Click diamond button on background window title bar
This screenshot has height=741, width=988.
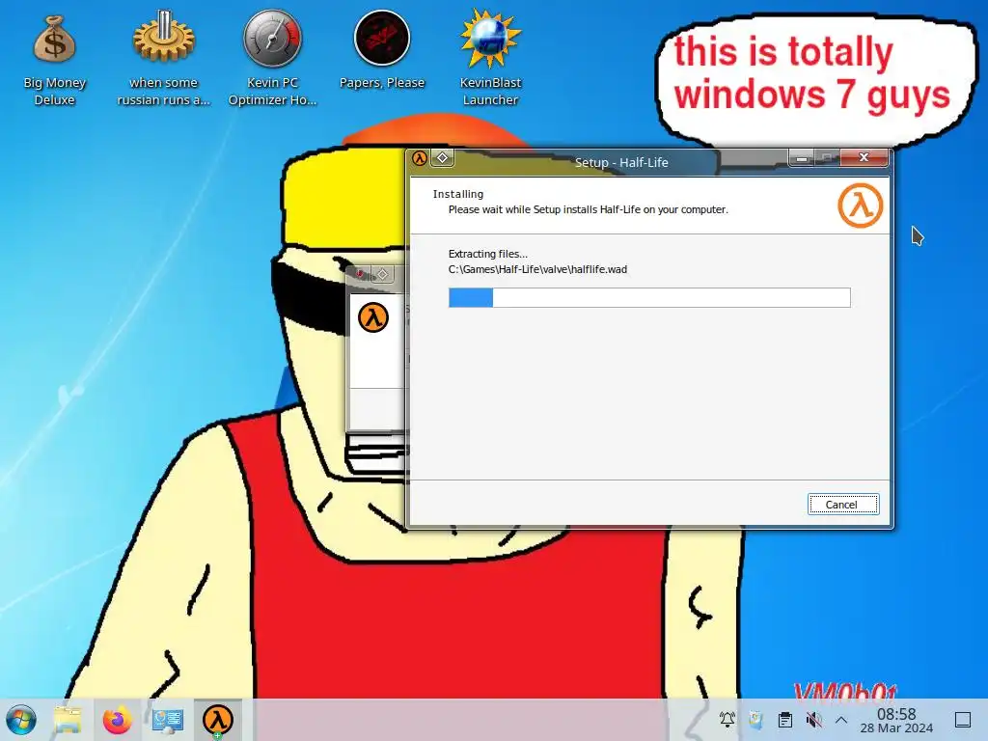382,274
